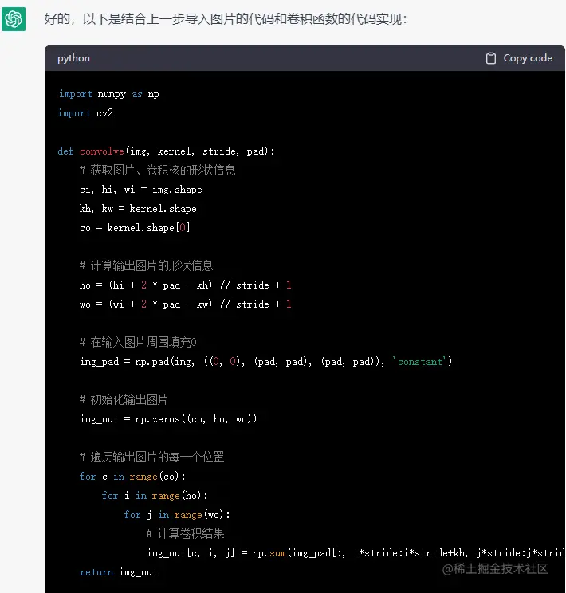This screenshot has height=593, width=566.
Task: Click the 'def convolve' function definition line
Action: tap(166, 151)
